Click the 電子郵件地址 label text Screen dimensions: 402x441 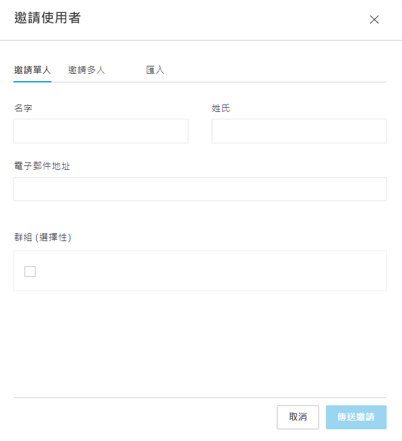pos(42,166)
